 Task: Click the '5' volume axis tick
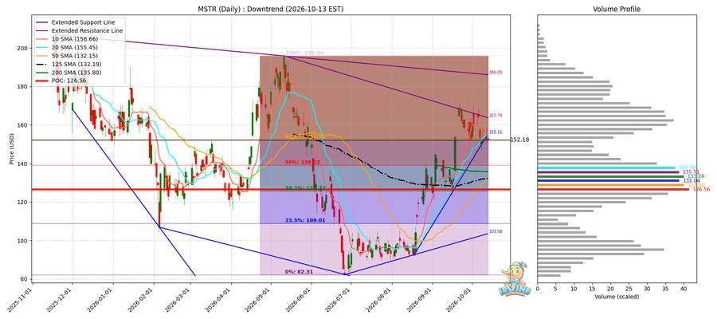coord(555,289)
